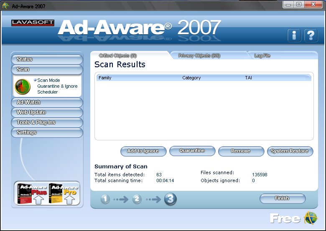Open the info (i) icon in header
Screen dimensions: 326x231
[294, 36]
